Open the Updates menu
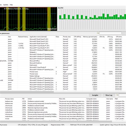 tap(6, 5)
